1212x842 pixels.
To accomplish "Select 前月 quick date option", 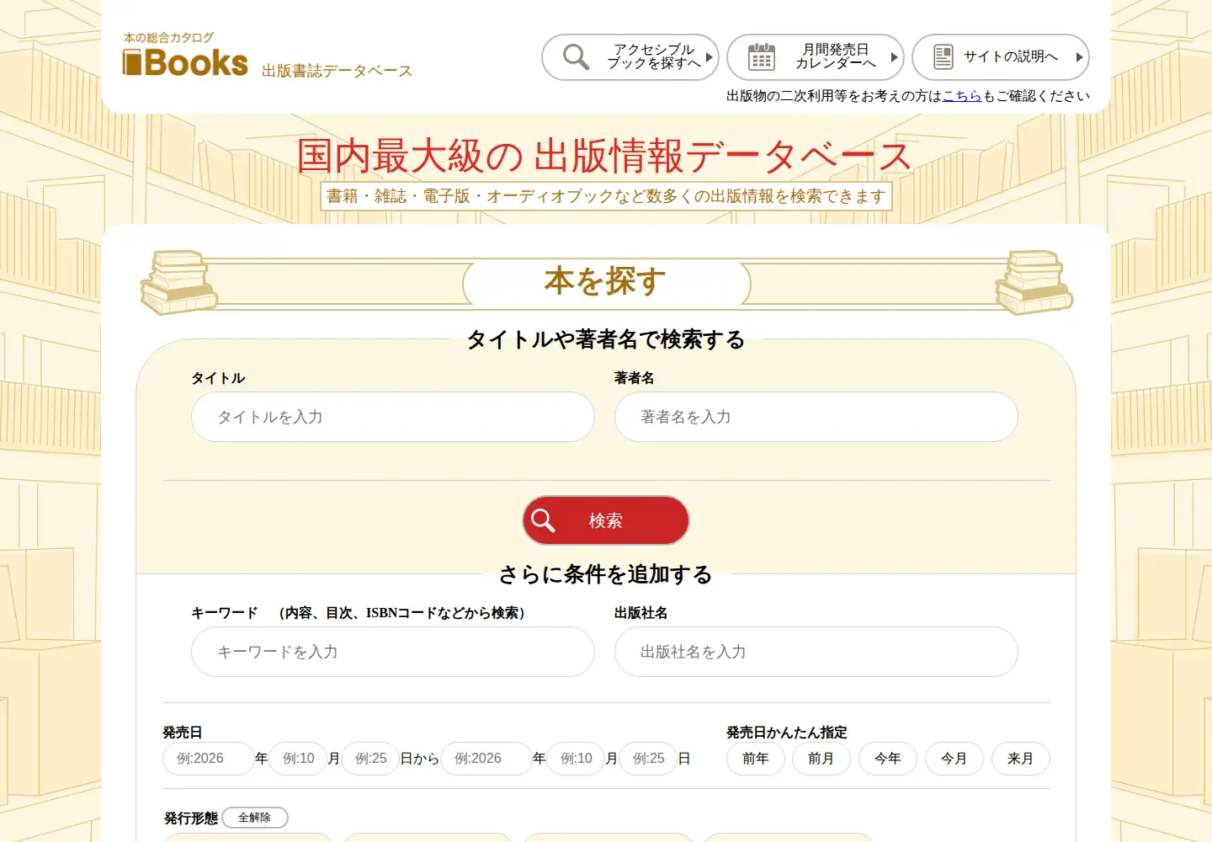I will coord(821,759).
